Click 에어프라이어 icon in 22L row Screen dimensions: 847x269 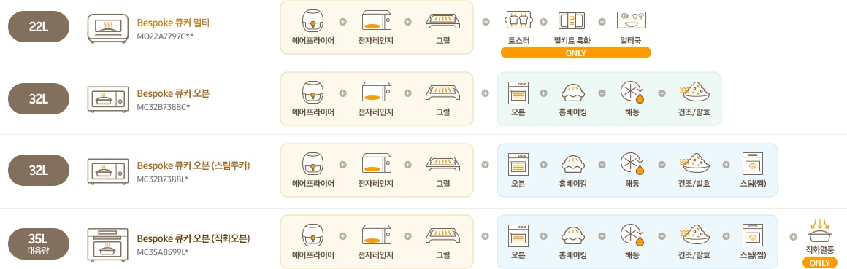313,22
